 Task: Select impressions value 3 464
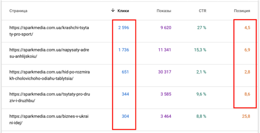166,116
